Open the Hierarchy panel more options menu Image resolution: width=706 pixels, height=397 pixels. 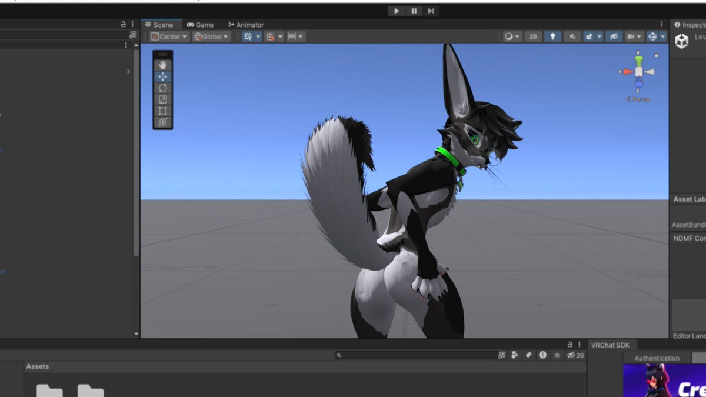(x=132, y=25)
